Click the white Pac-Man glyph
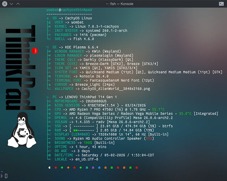The height and width of the screenshot is (181, 227). tap(50, 168)
